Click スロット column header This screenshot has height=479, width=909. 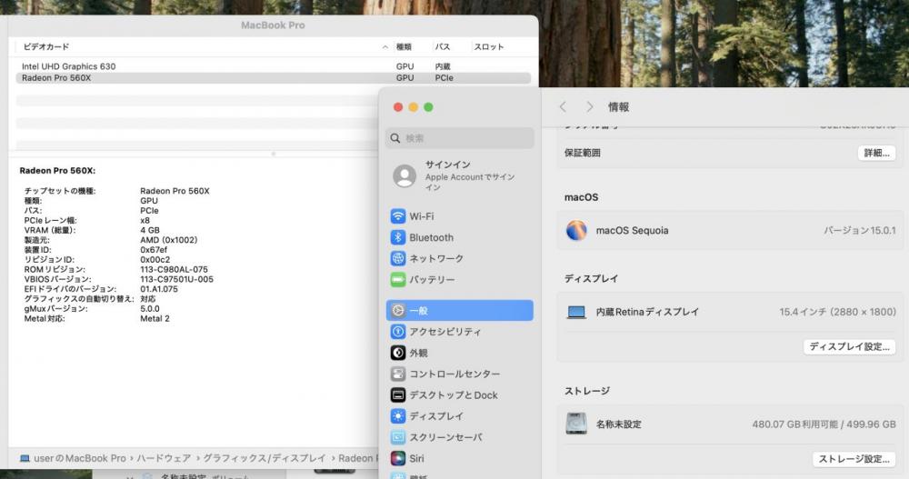coord(489,47)
